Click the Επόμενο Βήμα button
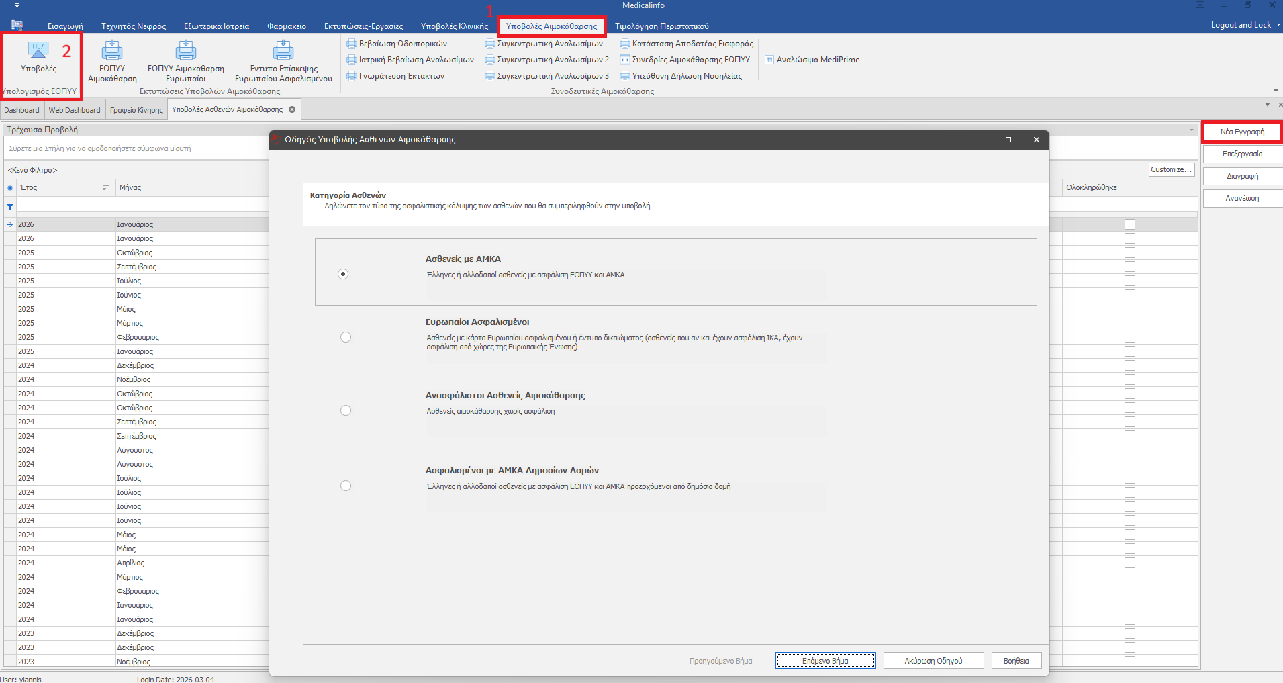1283x683 pixels. point(825,661)
